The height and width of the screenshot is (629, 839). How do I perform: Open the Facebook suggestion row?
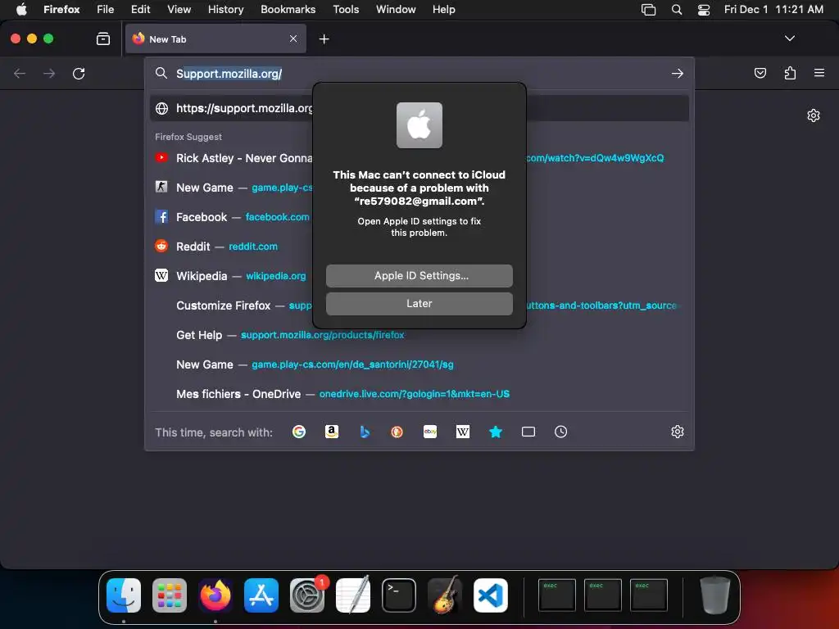(419, 216)
